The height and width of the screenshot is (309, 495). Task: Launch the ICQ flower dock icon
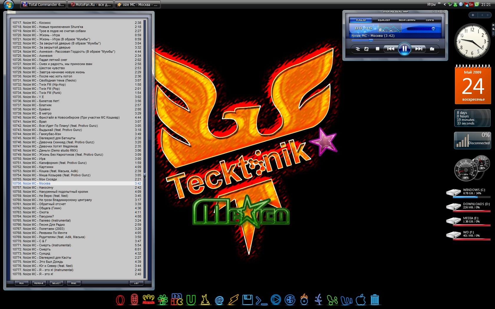163,300
